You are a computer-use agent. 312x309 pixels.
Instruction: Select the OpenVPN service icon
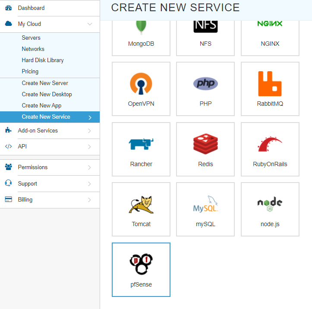141,84
